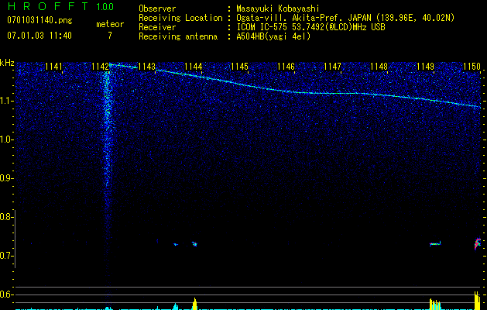Select the filename 0701031140.png

39,20
